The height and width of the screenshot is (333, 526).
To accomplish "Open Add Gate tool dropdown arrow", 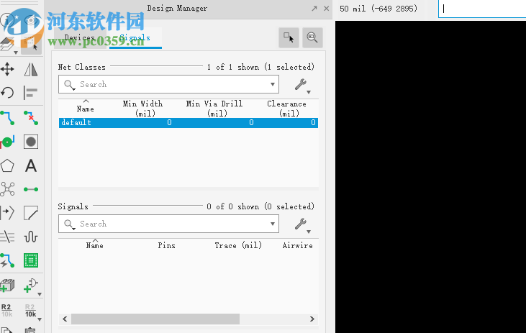I will click(x=40, y=294).
